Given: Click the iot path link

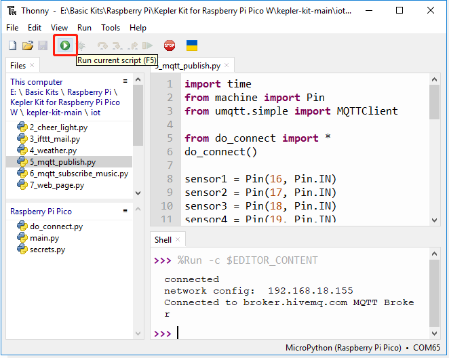Looking at the screenshot, I should pyautogui.click(x=96, y=113).
